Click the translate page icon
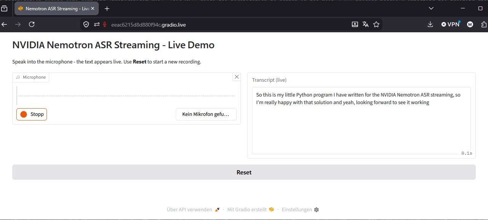 pos(366,24)
